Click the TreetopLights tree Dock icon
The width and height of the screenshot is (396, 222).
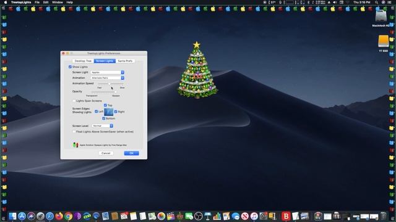(x=180, y=216)
